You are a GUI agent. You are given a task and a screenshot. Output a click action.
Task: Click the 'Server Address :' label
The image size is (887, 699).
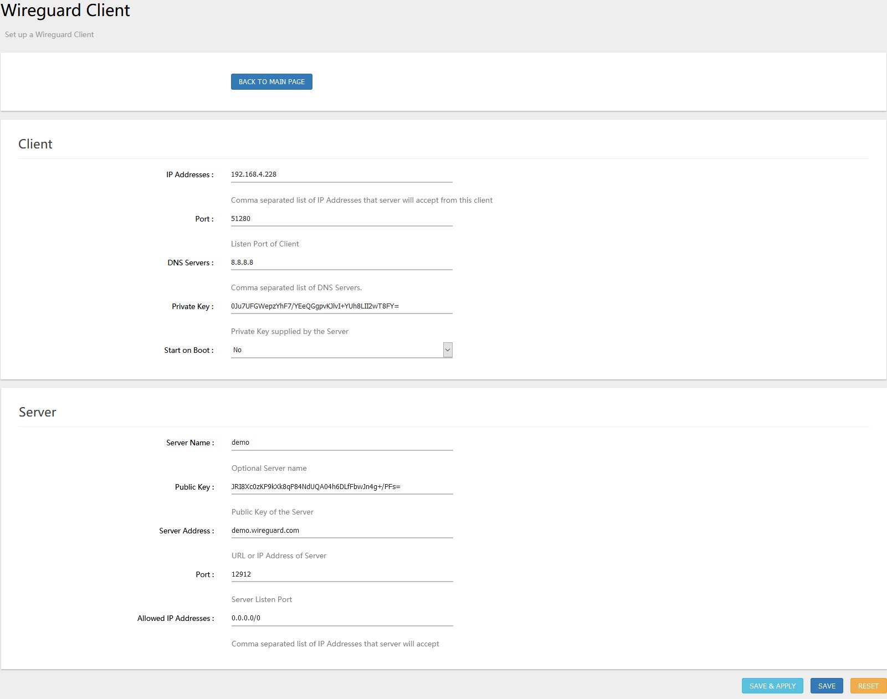[x=187, y=531]
